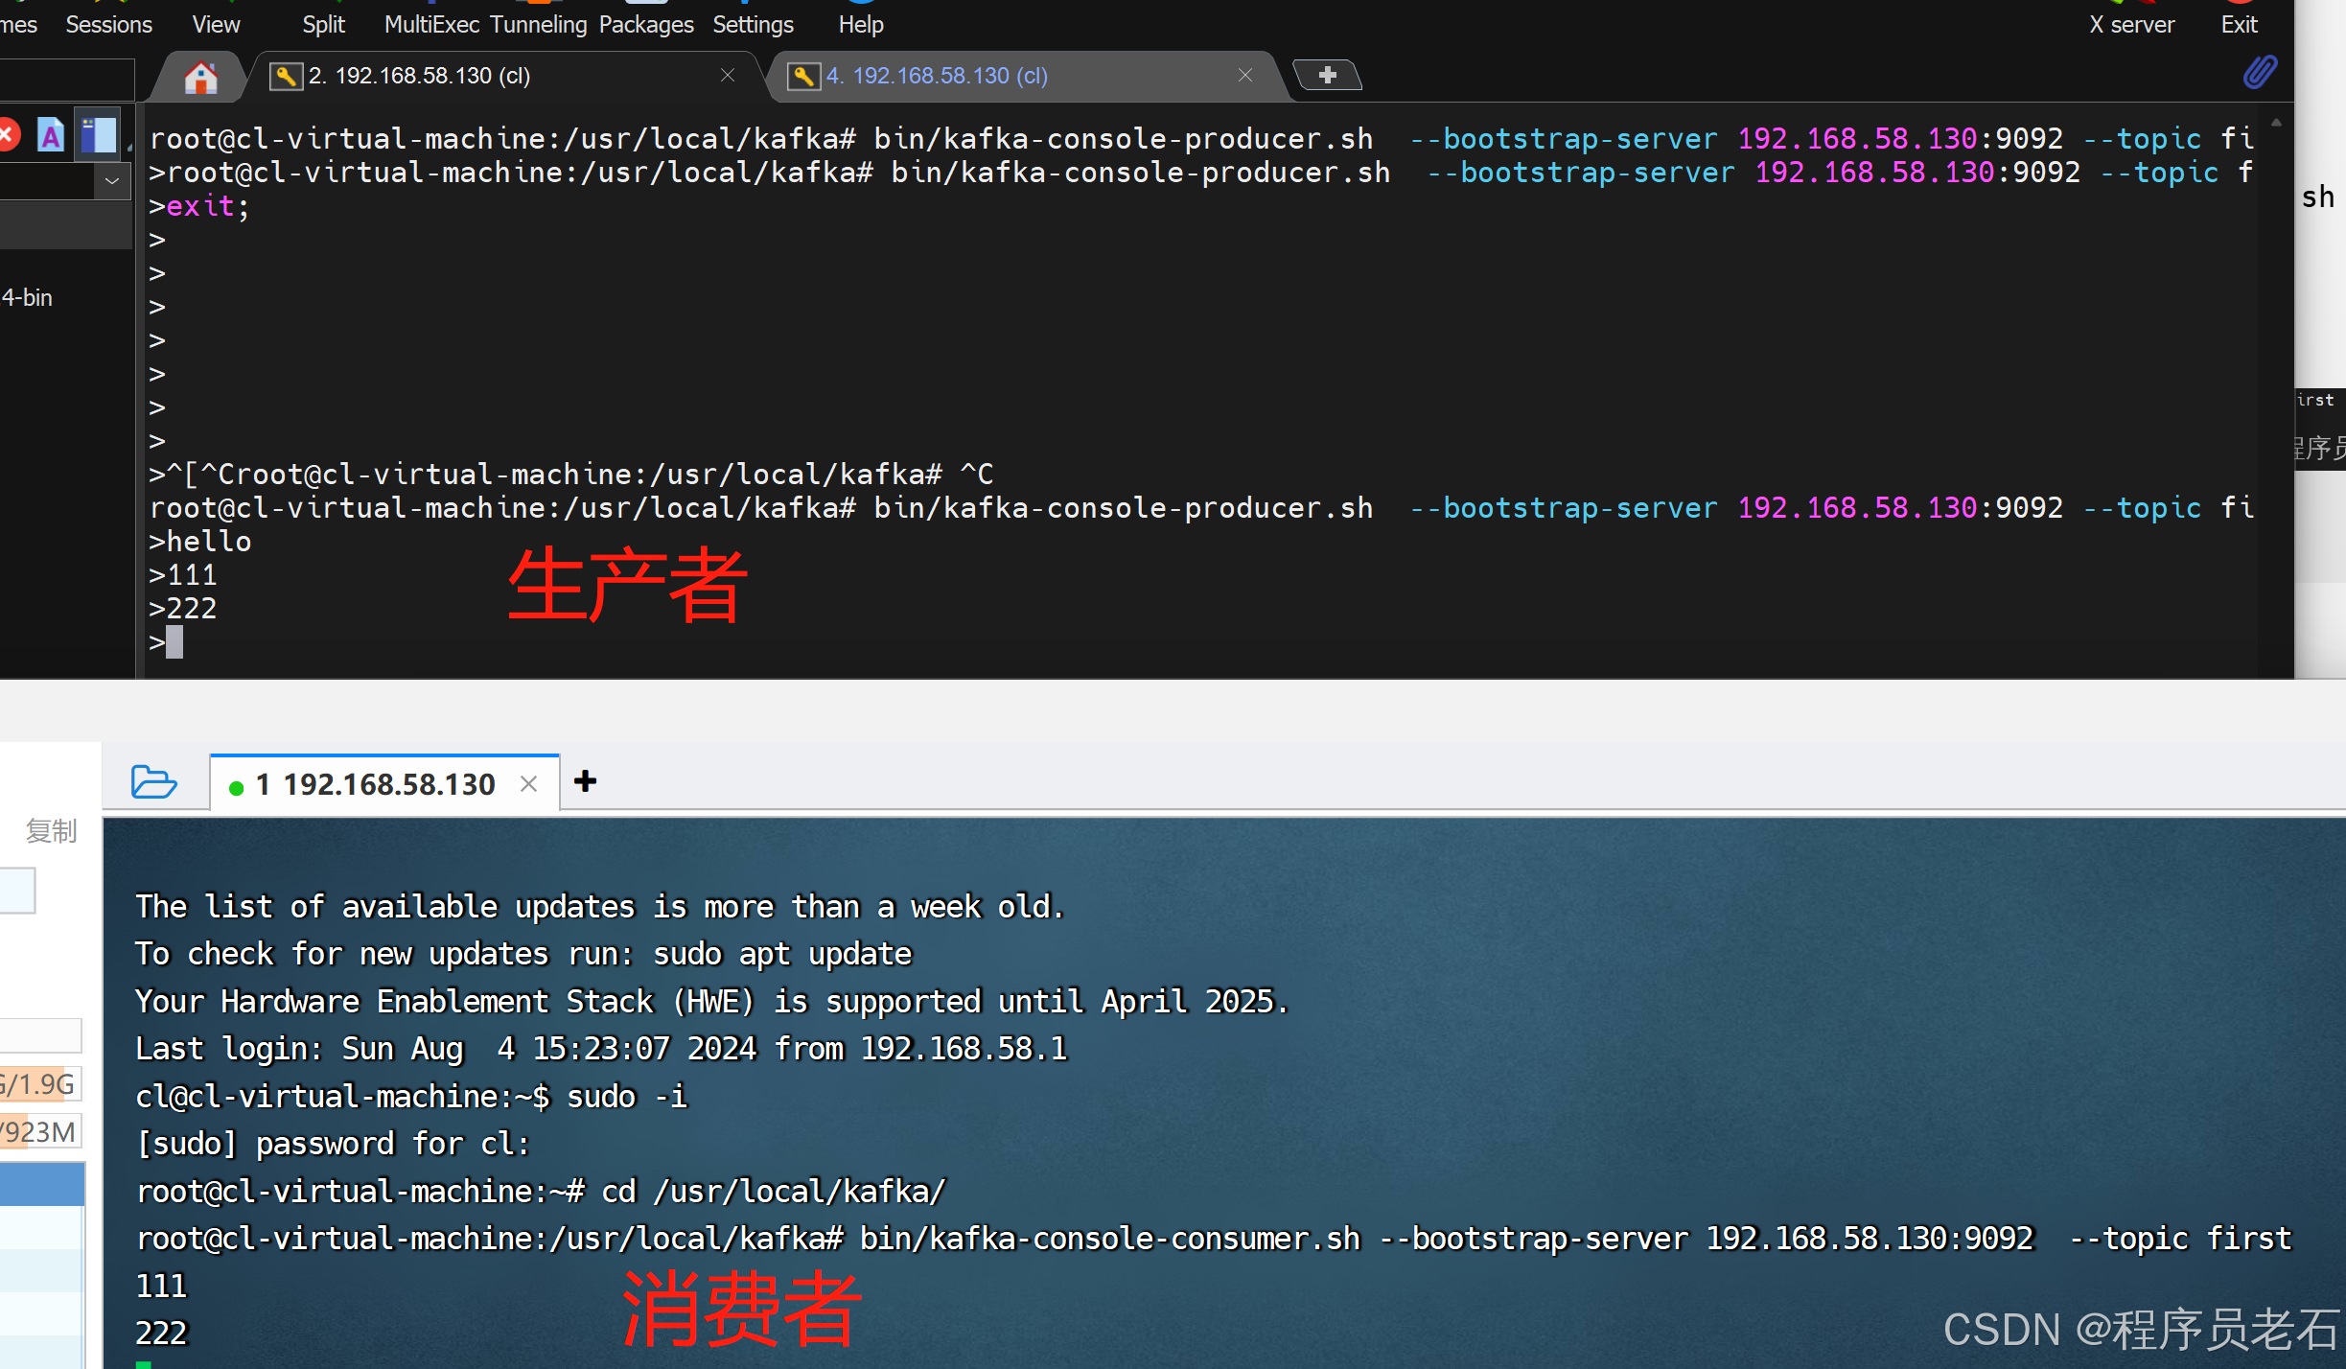Open the View menu
This screenshot has height=1369, width=2346.
(x=216, y=25)
